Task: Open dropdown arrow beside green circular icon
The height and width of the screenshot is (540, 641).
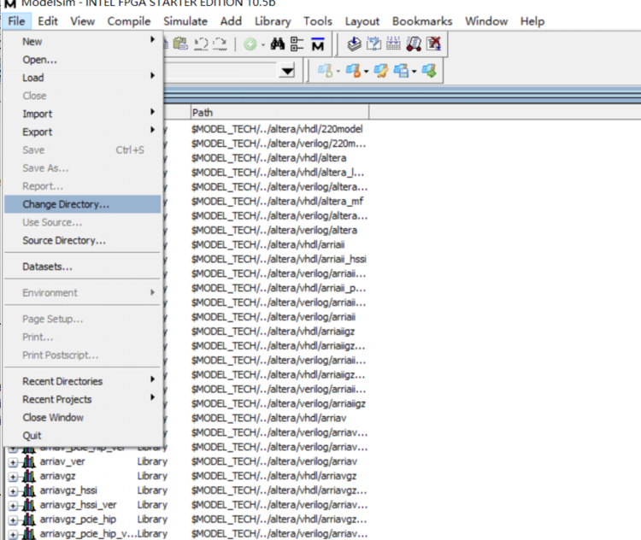Action: tap(263, 45)
